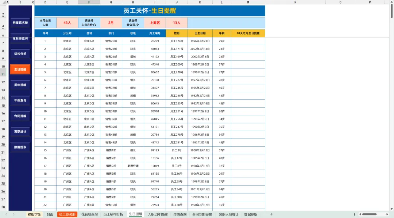This screenshot has width=394, height=218.
Task: Select birth date 2001年2月15日
Action: [x=200, y=190]
